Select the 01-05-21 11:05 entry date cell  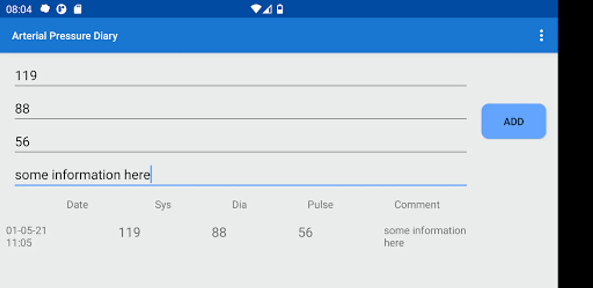(27, 236)
